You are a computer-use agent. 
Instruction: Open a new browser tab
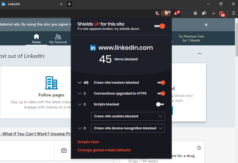tap(69, 4)
